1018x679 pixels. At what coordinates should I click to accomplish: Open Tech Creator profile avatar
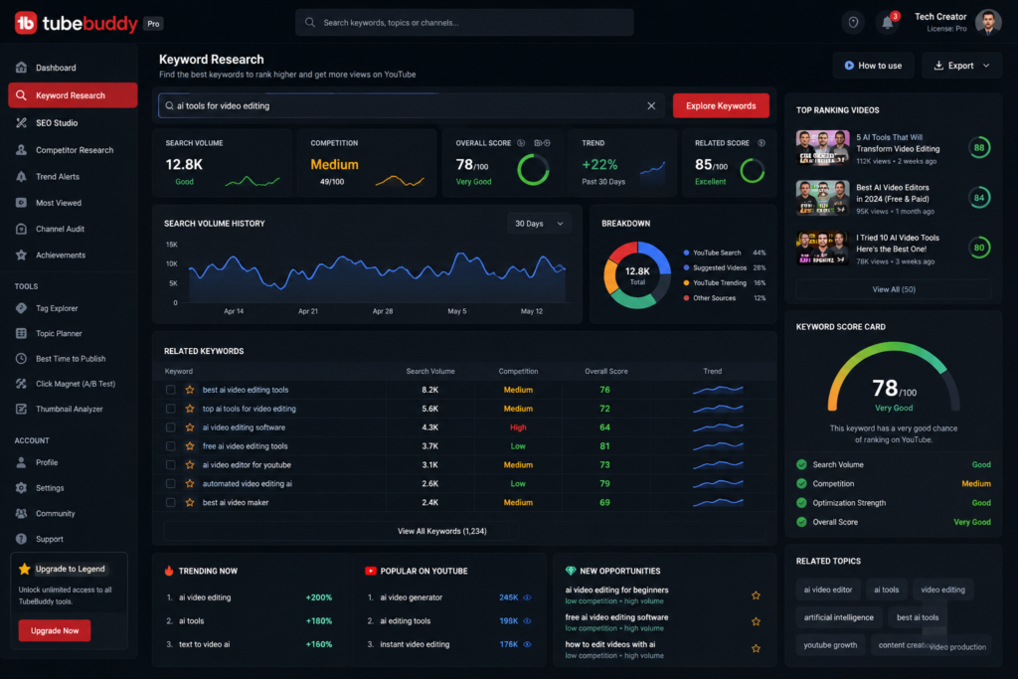point(987,23)
